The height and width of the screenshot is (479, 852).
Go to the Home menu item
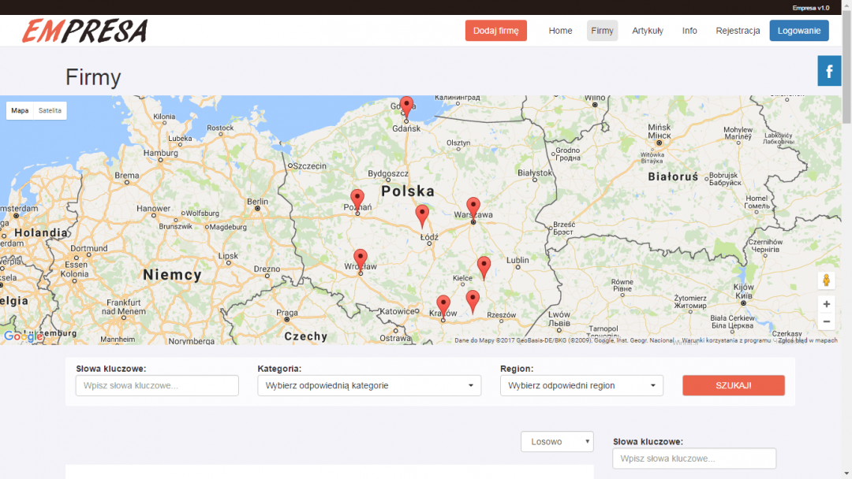pyautogui.click(x=560, y=31)
